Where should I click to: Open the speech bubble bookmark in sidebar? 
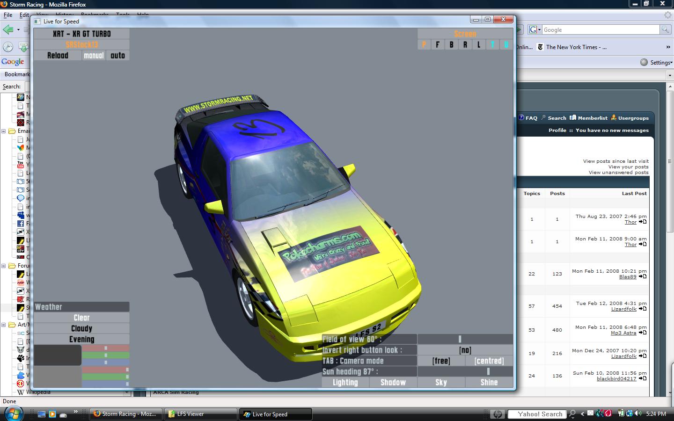(x=21, y=198)
